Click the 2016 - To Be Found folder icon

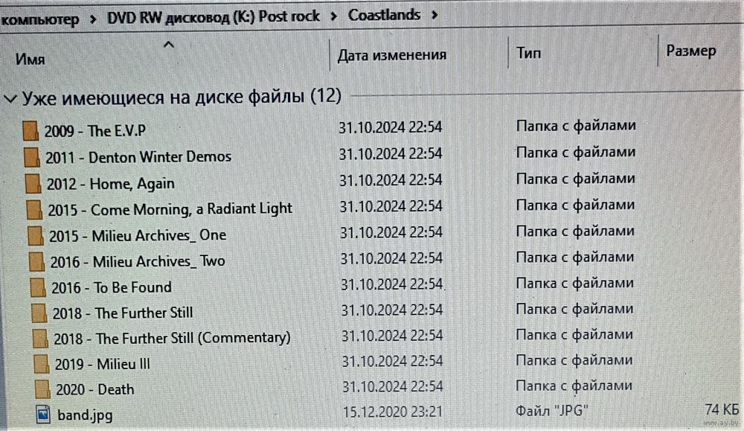point(38,287)
